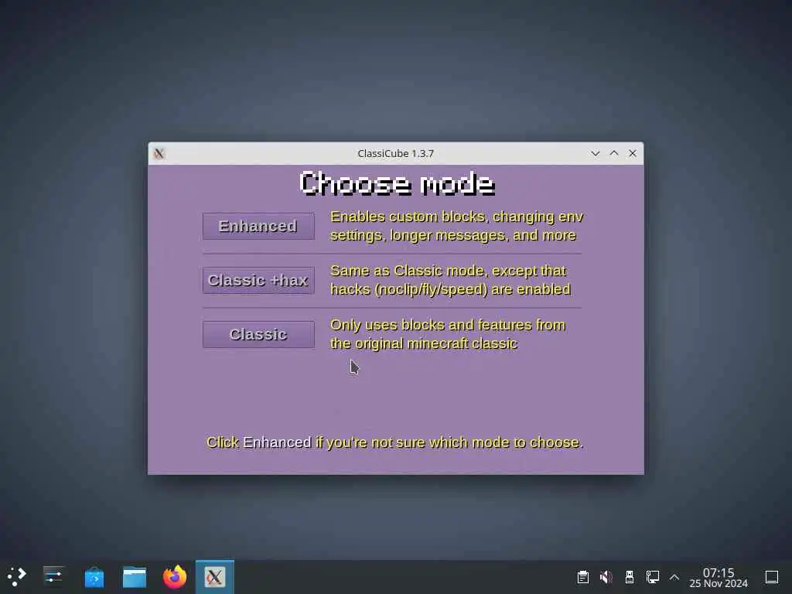This screenshot has width=792, height=594.
Task: Click the "Enables custom blocks" description text
Action: click(x=456, y=226)
